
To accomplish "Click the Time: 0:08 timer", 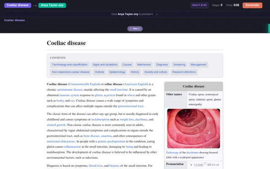I will point(232,5).
